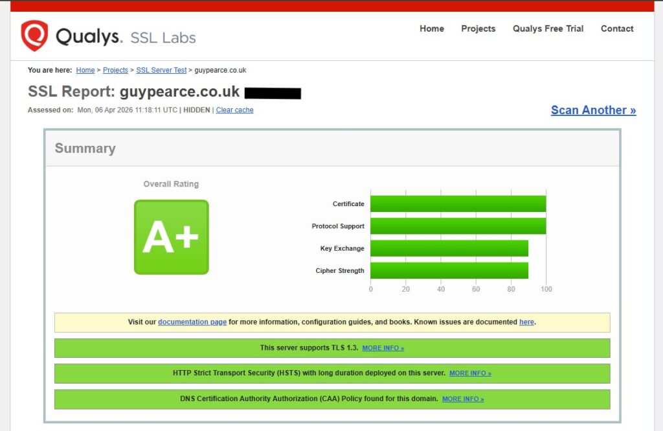The height and width of the screenshot is (431, 663).
Task: Open the Projects navigation item
Action: point(478,29)
